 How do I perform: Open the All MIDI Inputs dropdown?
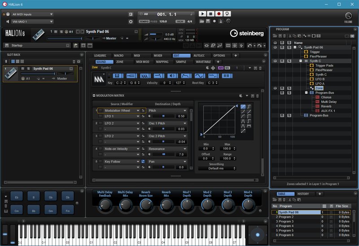pyautogui.click(x=32, y=14)
